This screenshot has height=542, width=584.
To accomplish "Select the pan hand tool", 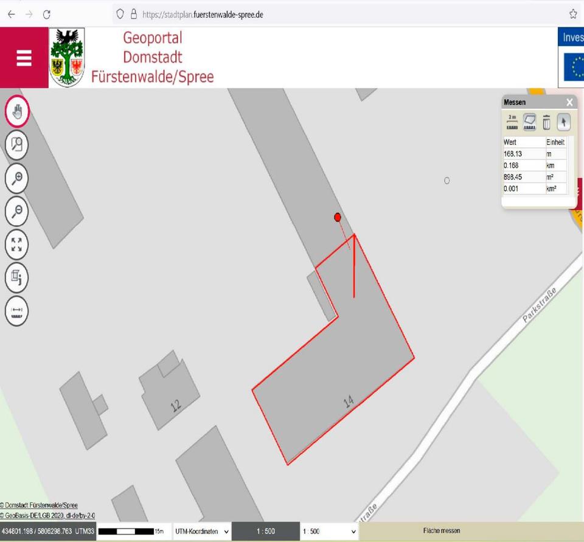I will tap(17, 111).
